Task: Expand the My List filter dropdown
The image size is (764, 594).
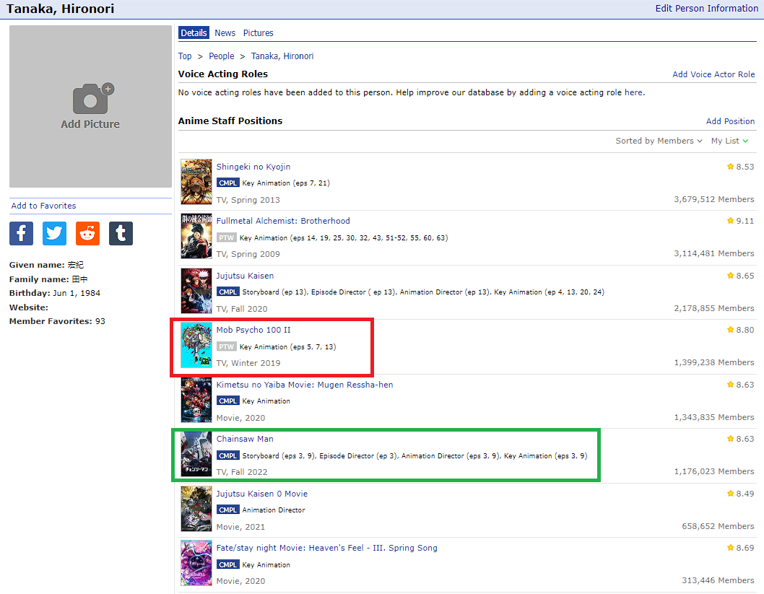Action: coord(729,141)
